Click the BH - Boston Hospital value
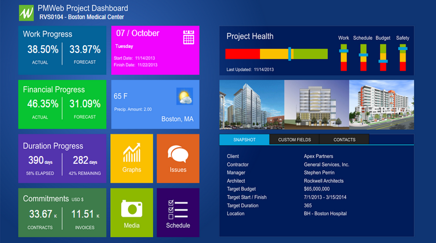436x243 pixels. [325, 214]
